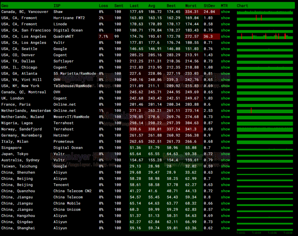
Task: Show MTR for Nigeria Lagos Terrahost
Action: 226,123
